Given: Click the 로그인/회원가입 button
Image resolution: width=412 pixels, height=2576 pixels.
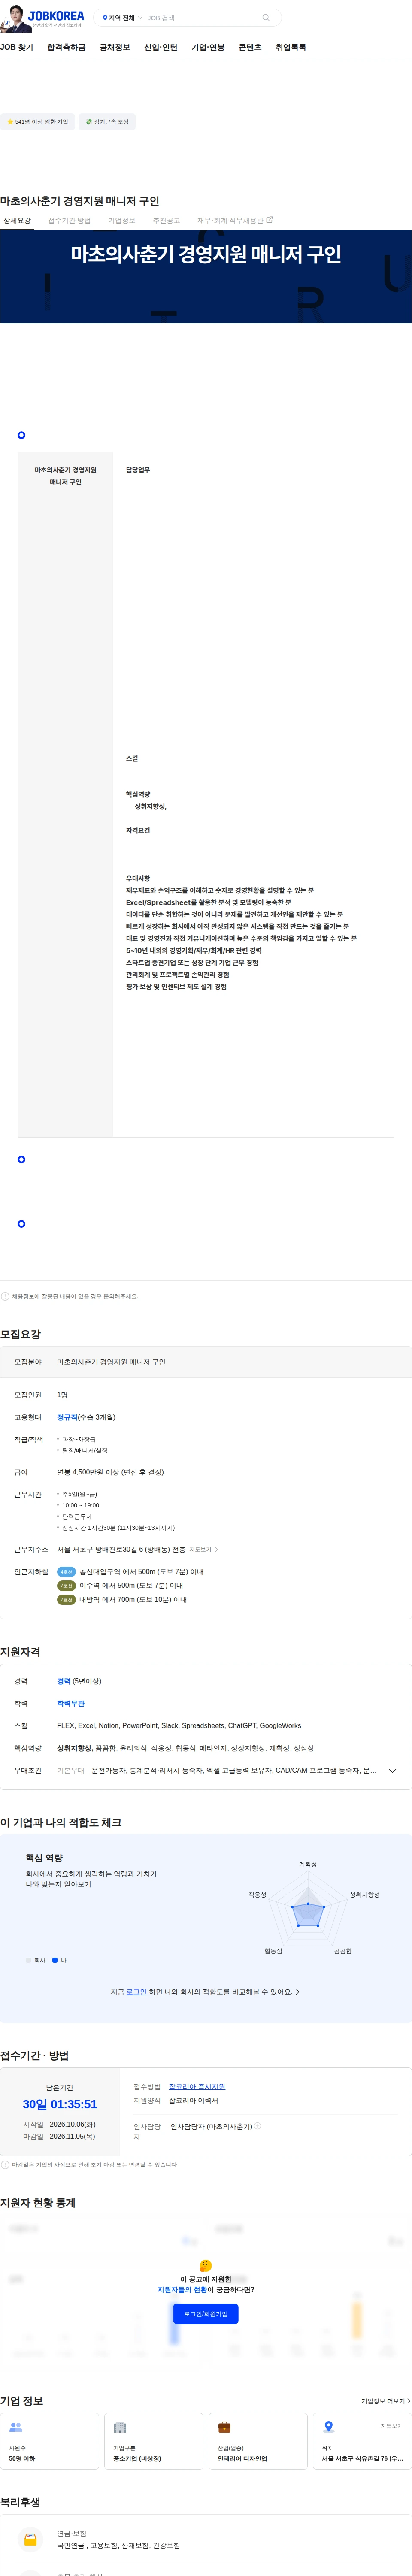Looking at the screenshot, I should pos(205,2313).
